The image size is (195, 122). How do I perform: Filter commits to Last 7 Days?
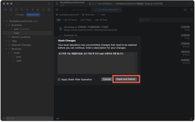coord(86,20)
